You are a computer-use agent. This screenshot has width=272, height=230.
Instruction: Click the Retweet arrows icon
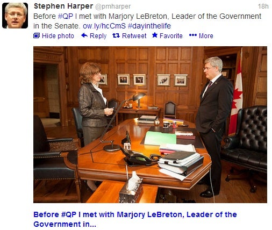pyautogui.click(x=116, y=35)
